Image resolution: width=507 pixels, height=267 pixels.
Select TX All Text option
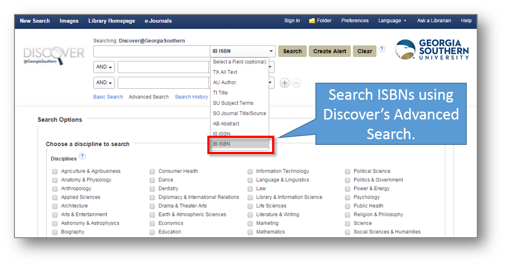click(240, 72)
